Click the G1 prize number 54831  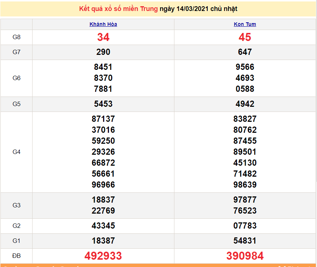click(245, 241)
